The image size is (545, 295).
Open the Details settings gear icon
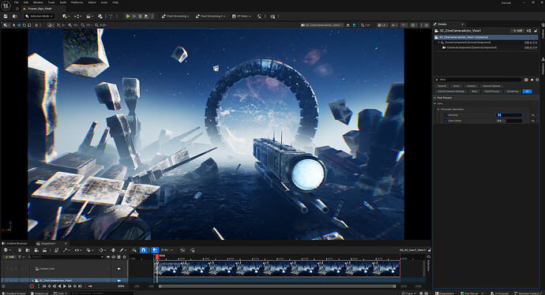(537, 80)
